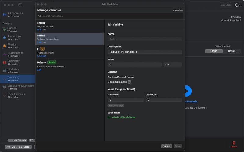The height and width of the screenshot is (152, 244).
Task: Open the Physics category
Action: [18, 46]
